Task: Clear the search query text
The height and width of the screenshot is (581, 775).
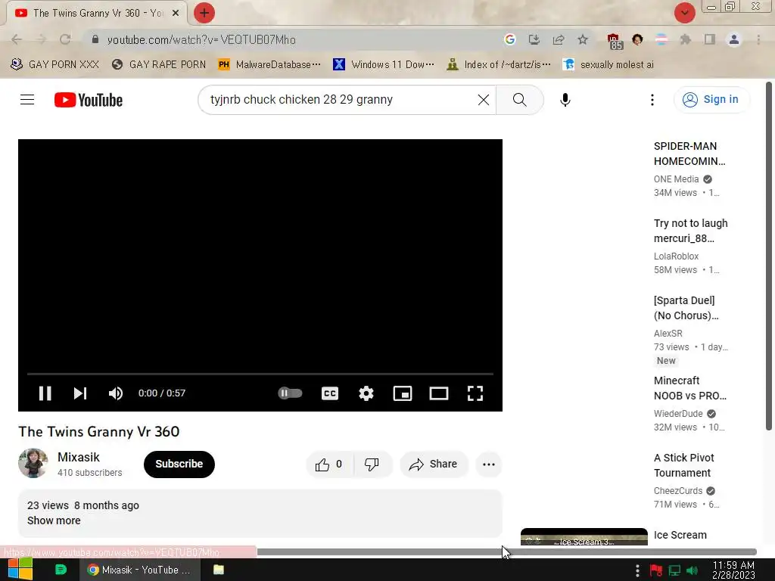Action: (x=484, y=100)
